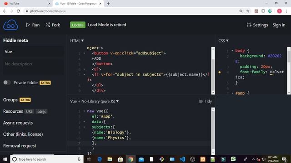
Task: Collapse the button tag fold arrow in HTML
Action: [84, 53]
